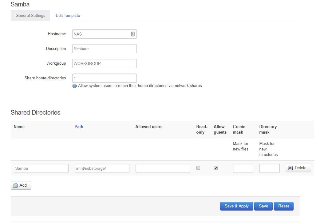Click the share Name field containing Samba
Image resolution: width=332 pixels, height=224 pixels.
[x=41, y=168]
